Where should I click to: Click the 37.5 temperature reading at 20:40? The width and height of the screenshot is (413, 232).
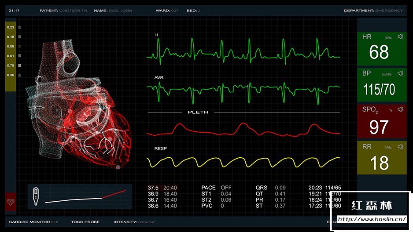click(162, 188)
